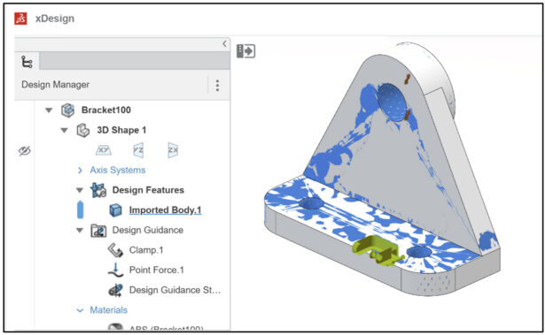Image resolution: width=545 pixels, height=335 pixels.
Task: Collapse the 3D Shape 1 node
Action: click(65, 131)
